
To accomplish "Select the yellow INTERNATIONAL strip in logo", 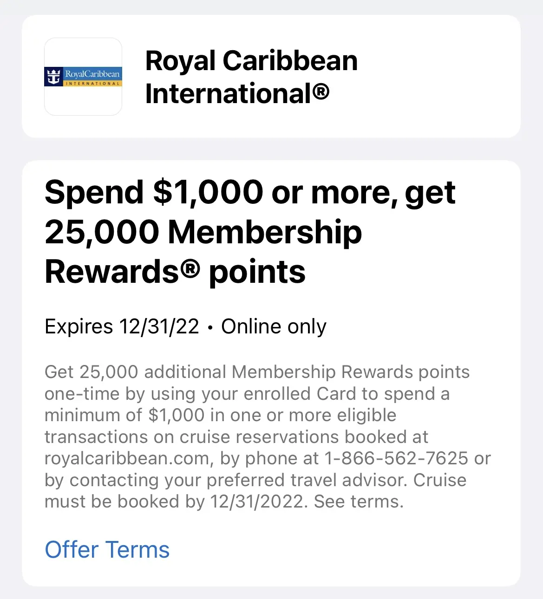I will pyautogui.click(x=92, y=84).
